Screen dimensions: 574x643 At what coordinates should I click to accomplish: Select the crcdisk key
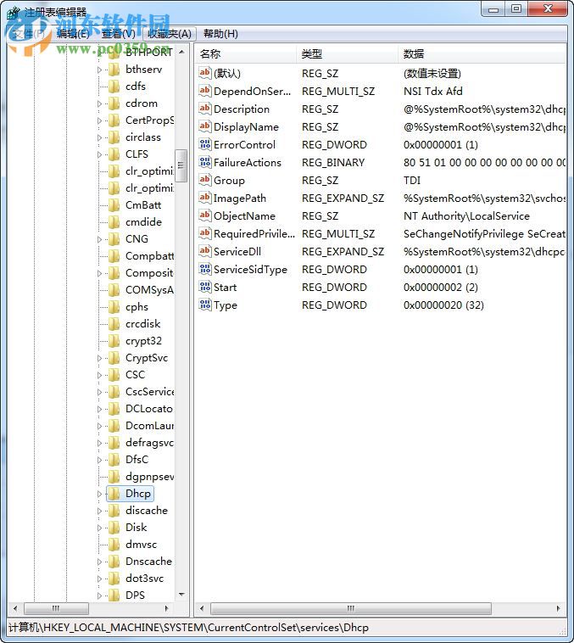tap(142, 323)
